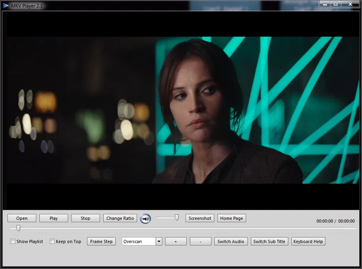The height and width of the screenshot is (269, 362).
Task: Mute audio with the speaker icon
Action: point(145,218)
